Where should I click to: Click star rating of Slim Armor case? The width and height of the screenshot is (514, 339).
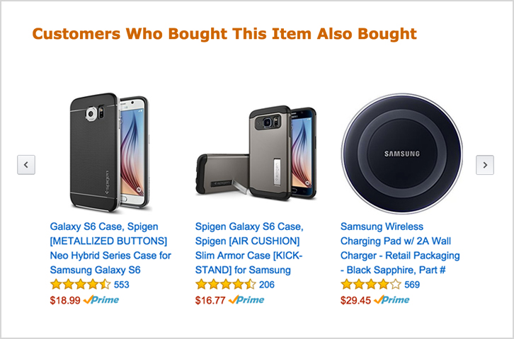click(x=226, y=285)
